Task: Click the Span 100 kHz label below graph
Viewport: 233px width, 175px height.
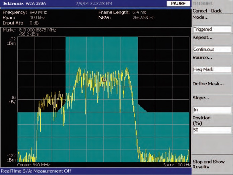Action: [177, 165]
